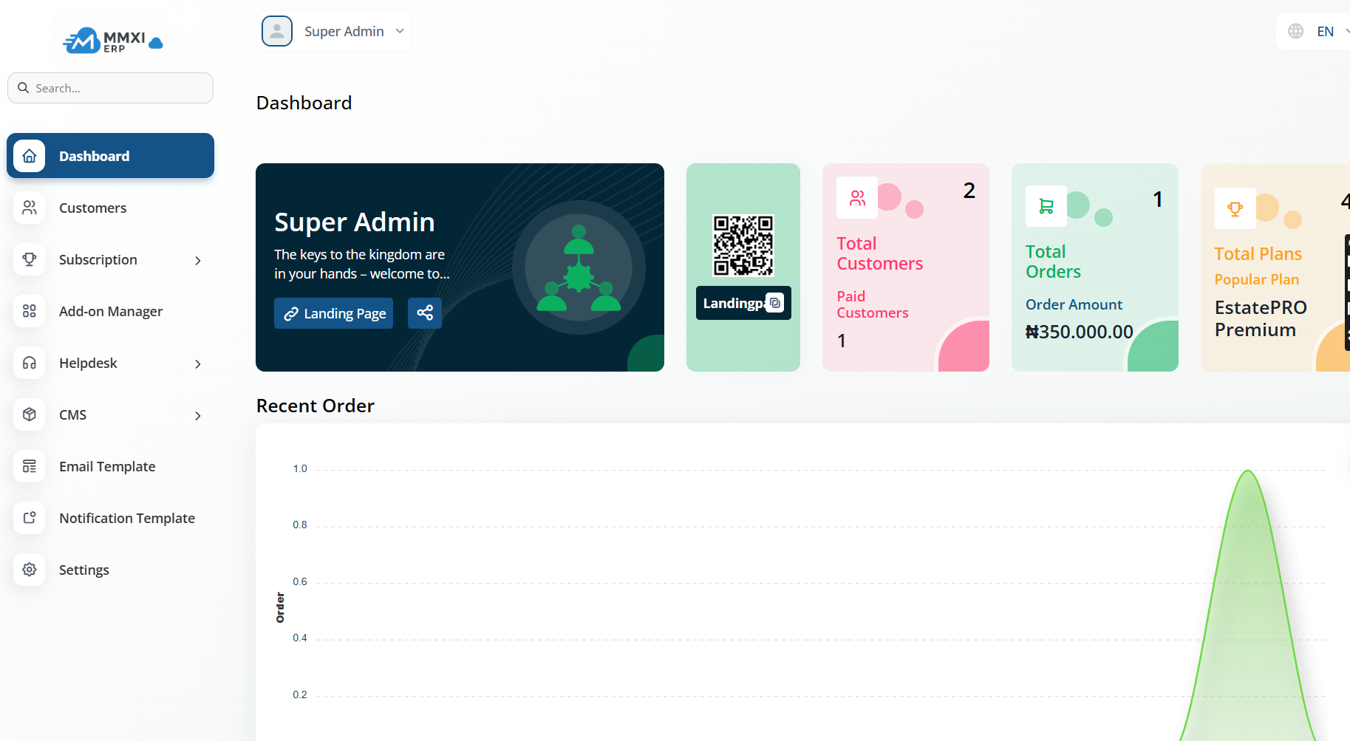Click the Total Plans trophy icon

1235,208
